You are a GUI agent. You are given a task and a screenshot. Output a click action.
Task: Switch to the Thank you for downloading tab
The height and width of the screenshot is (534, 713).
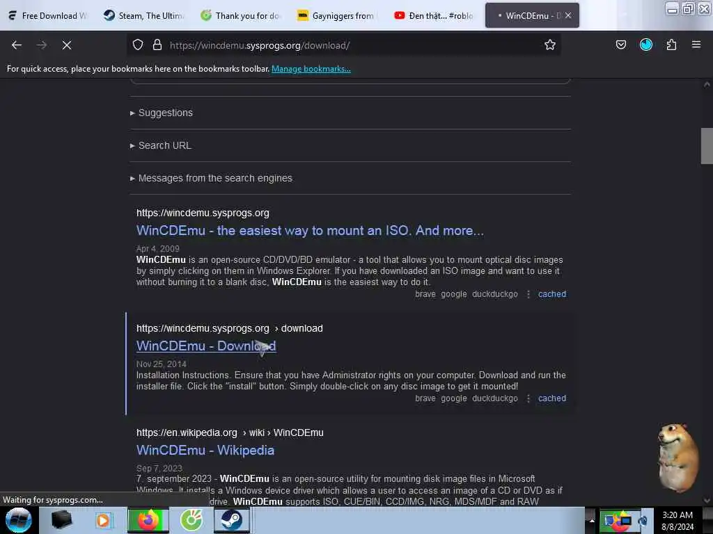pyautogui.click(x=240, y=16)
